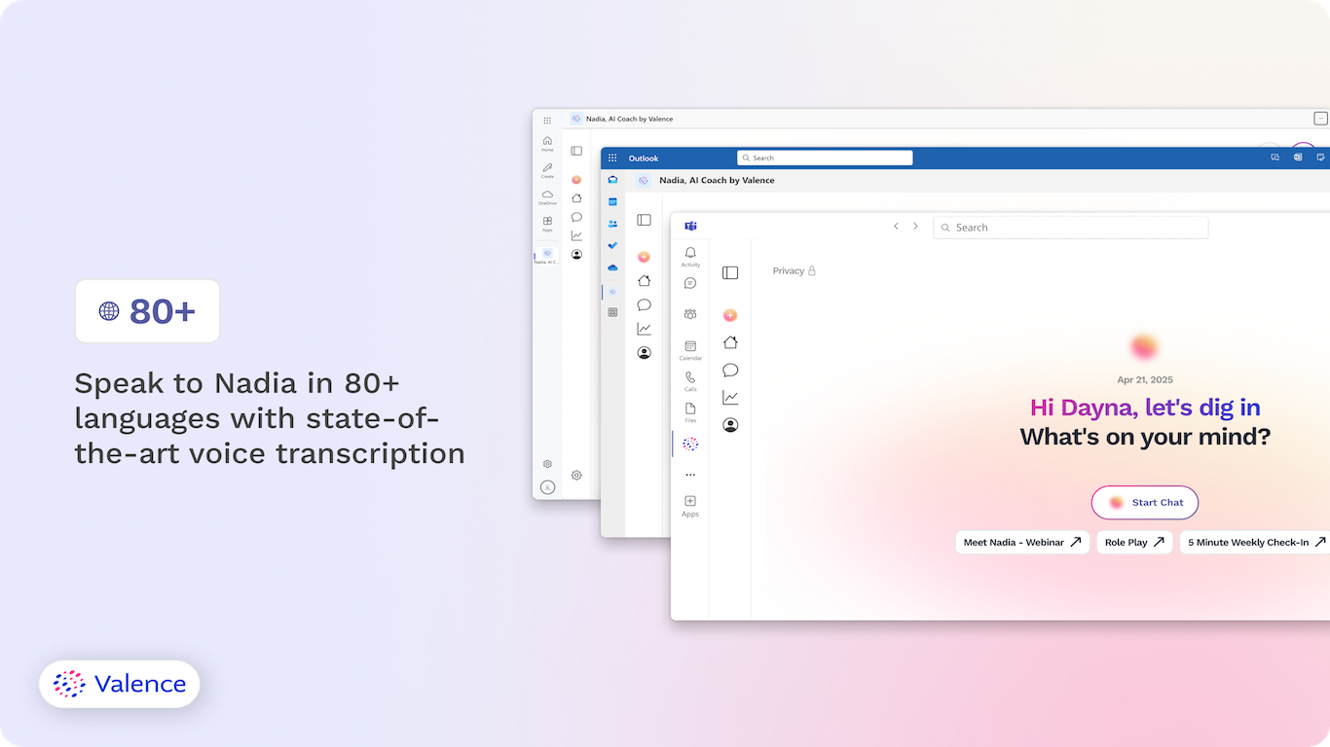Go back with Teams left arrow
The image size is (1330, 747).
896,227
